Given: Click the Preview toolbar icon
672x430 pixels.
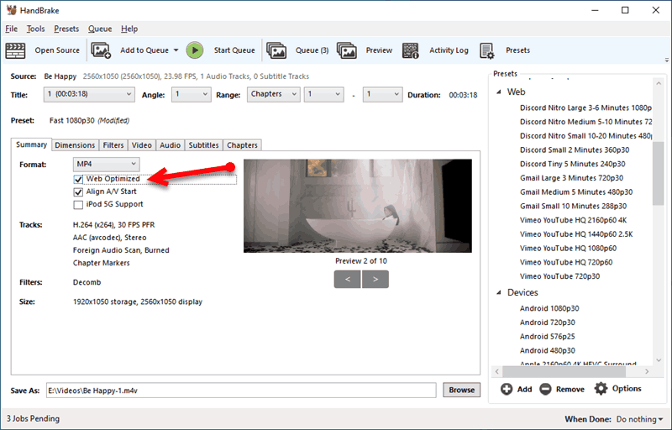Looking at the screenshot, I should coord(347,50).
